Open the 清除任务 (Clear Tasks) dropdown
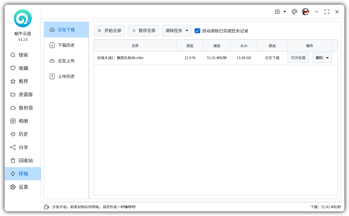Image resolution: width=349 pixels, height=216 pixels. pyautogui.click(x=177, y=30)
